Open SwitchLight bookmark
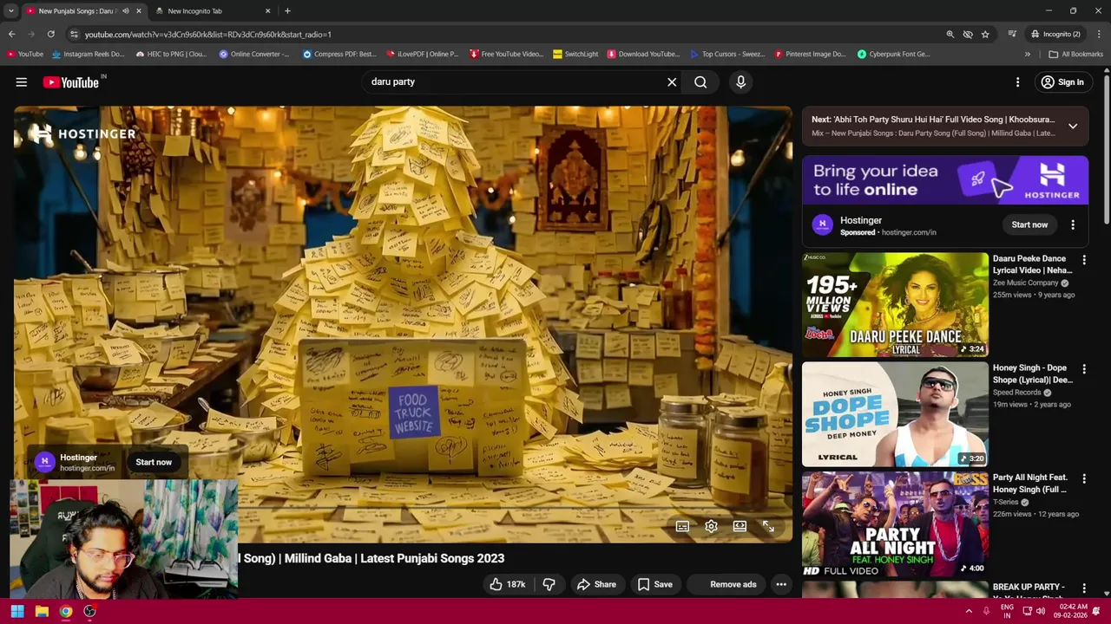The image size is (1111, 624). 575,54
